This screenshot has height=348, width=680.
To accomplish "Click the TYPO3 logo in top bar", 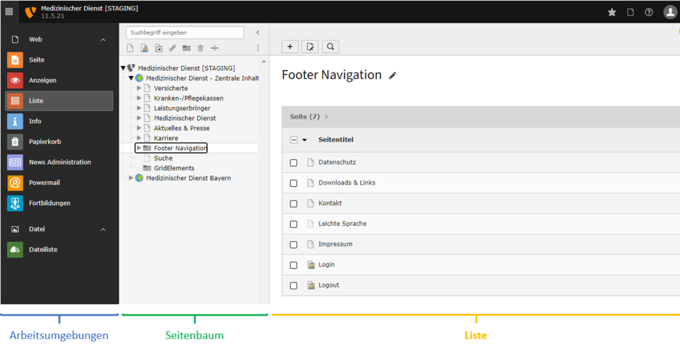I will (30, 12).
